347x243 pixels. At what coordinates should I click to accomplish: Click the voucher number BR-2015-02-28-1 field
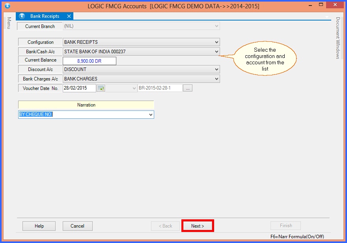click(x=160, y=88)
